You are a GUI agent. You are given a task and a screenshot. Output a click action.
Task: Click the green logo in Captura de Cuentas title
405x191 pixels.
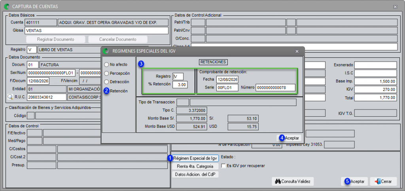click(x=8, y=6)
